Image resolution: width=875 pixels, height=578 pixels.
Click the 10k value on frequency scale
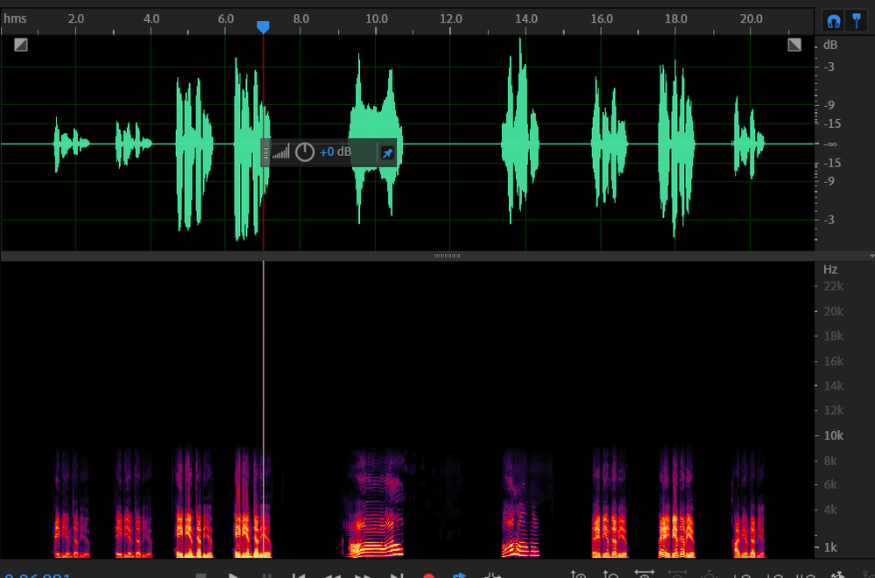click(833, 435)
